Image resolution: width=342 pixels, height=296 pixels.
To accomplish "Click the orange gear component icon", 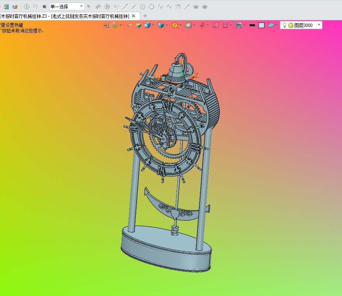I will pos(15,7).
